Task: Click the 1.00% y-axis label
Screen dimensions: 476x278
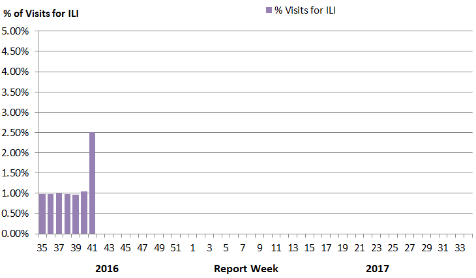Action: [16, 193]
